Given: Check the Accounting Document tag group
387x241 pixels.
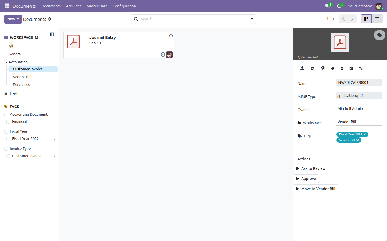Looking at the screenshot, I should click(x=6, y=115).
